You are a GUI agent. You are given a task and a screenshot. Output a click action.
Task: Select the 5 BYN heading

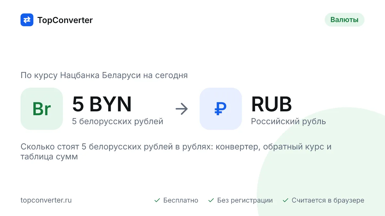tap(102, 104)
